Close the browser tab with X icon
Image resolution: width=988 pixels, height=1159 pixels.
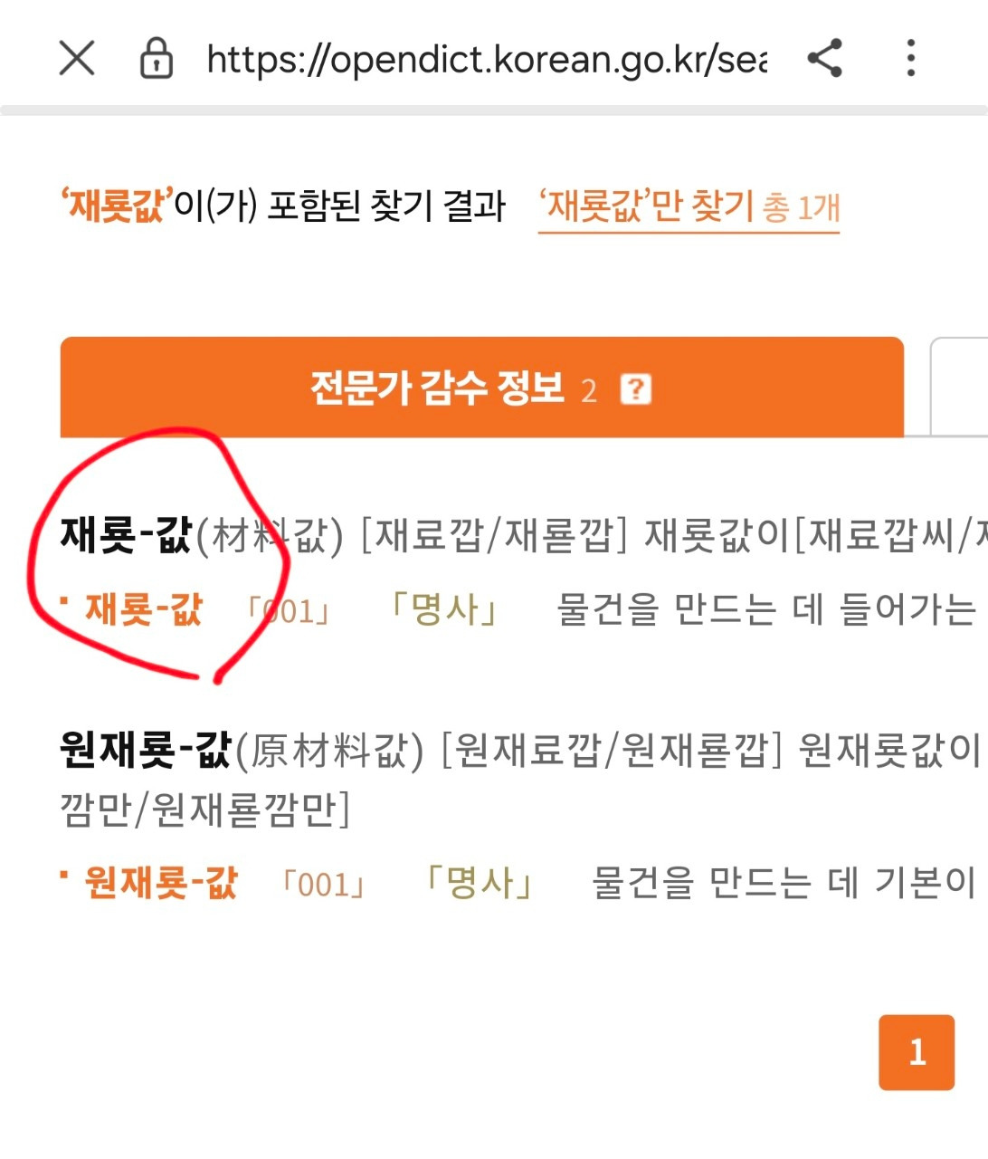77,59
